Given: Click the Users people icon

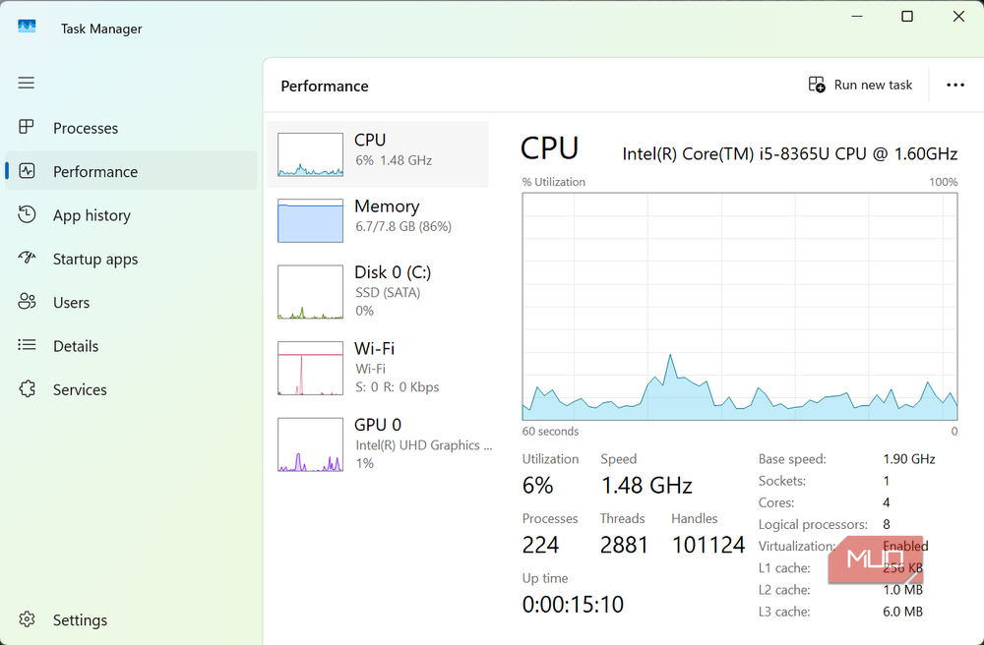Looking at the screenshot, I should 27,302.
